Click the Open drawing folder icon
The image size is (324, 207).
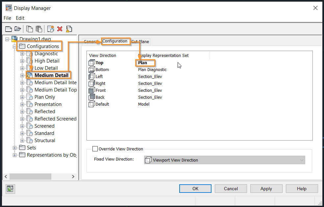18,29
